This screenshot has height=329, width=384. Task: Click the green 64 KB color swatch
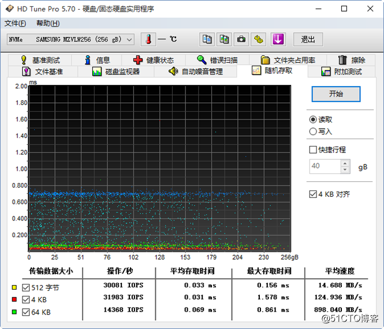(14, 312)
